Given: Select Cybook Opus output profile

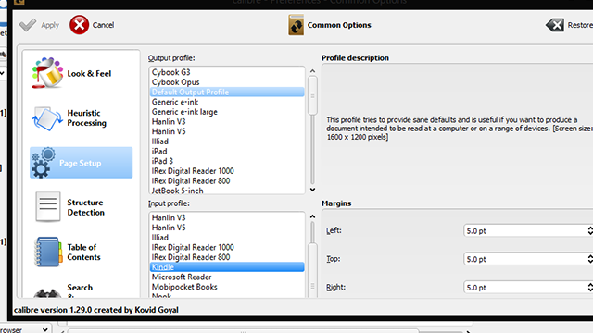Looking at the screenshot, I should 227,82.
